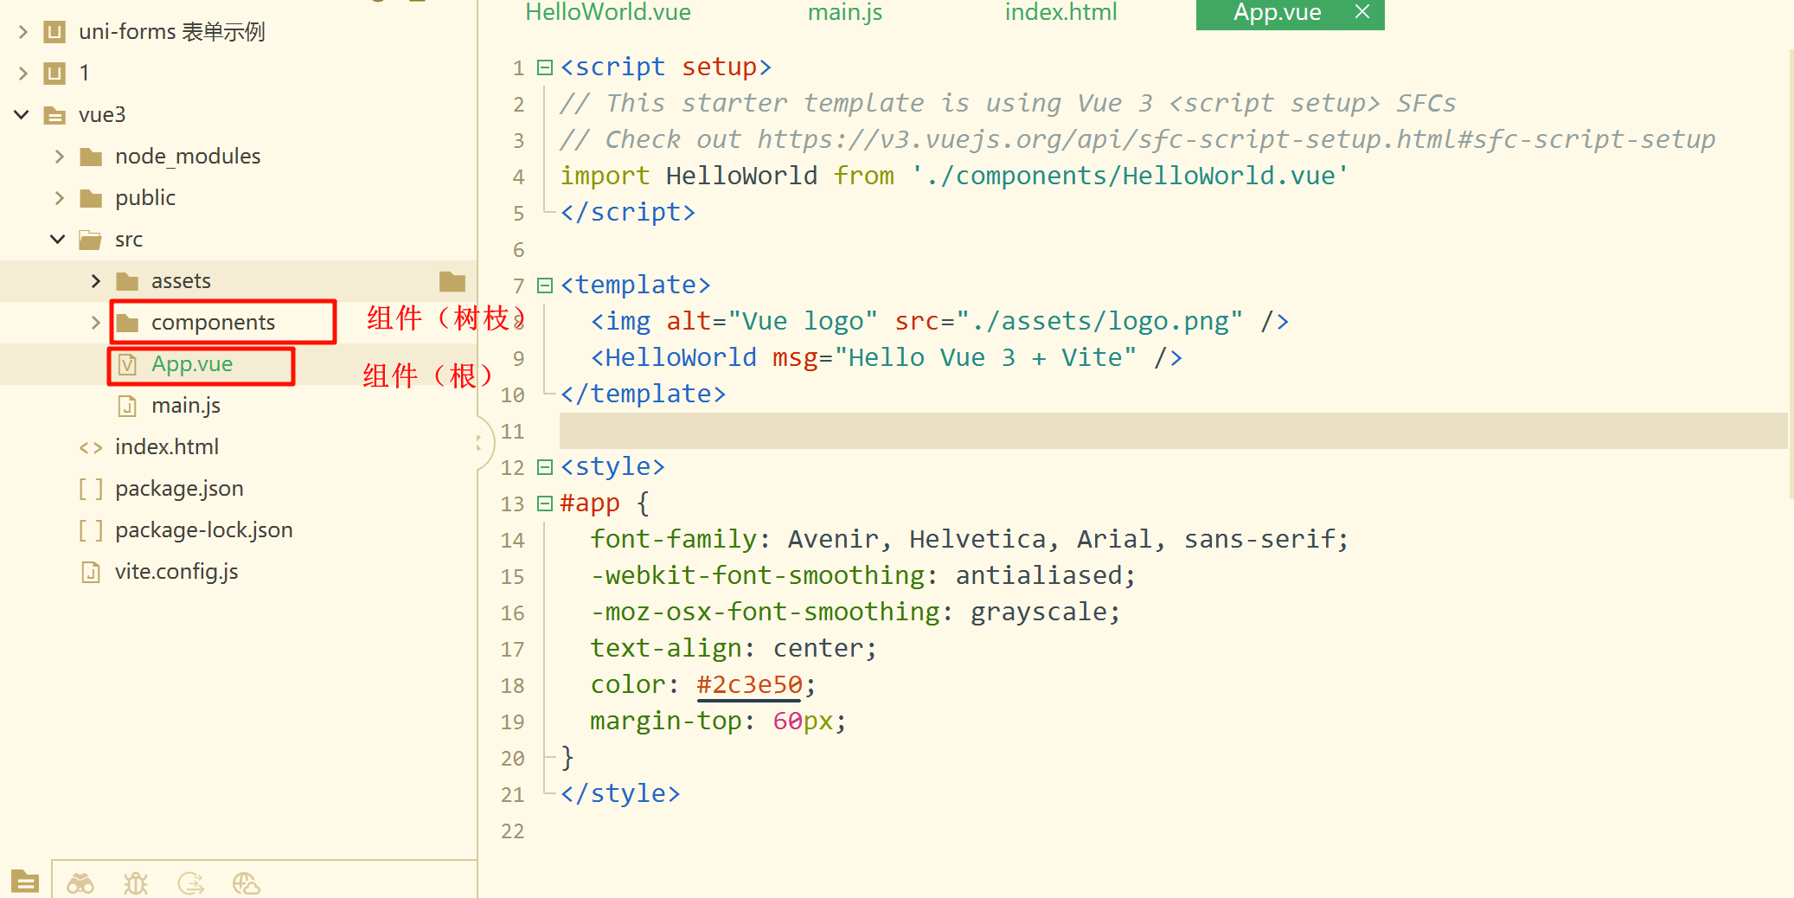Expand the uni-forms 表单示例 project
The height and width of the screenshot is (898, 1794).
tap(23, 32)
